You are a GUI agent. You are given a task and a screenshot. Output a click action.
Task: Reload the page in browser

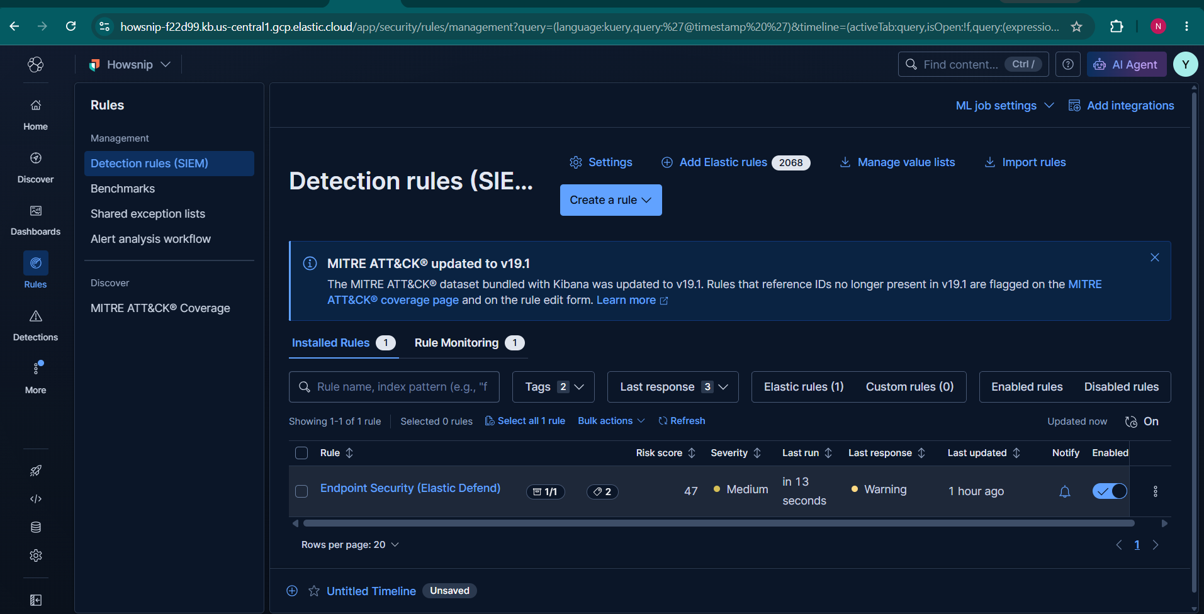71,26
